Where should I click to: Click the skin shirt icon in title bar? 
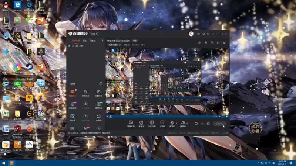(208, 34)
